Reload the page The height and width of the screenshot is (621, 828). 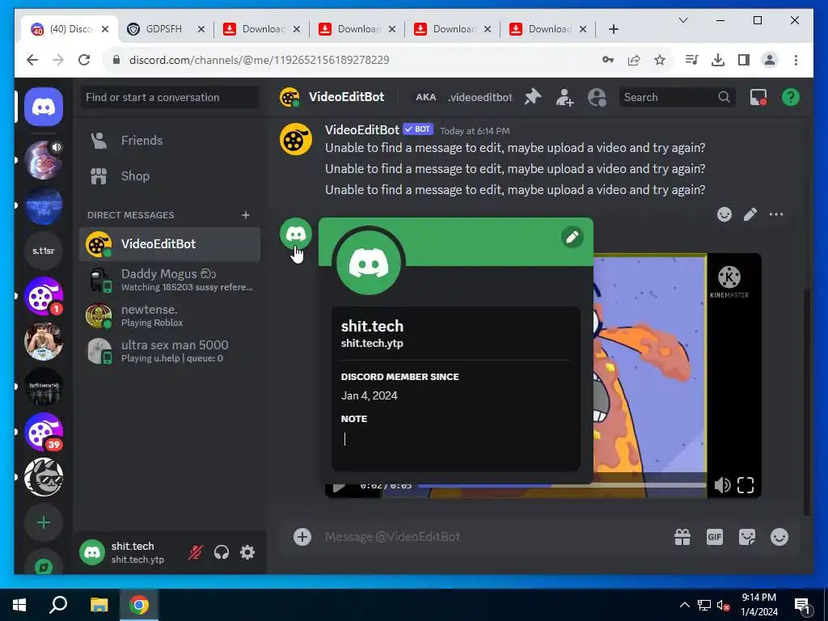pos(84,60)
